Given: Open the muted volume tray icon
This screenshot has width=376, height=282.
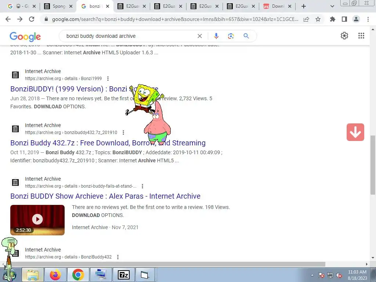Looking at the screenshot, I should pos(339,275).
